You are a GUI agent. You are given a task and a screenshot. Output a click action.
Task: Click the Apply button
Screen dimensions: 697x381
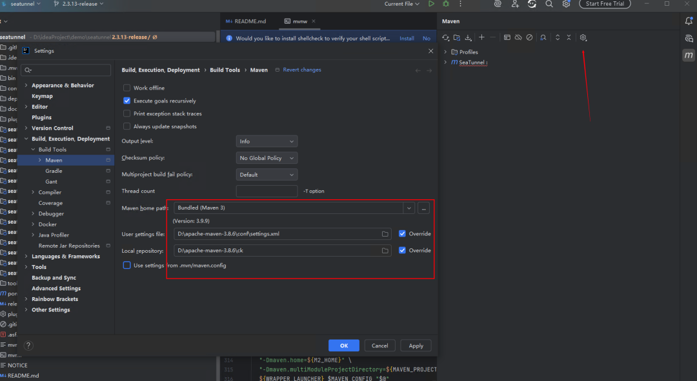(x=416, y=346)
